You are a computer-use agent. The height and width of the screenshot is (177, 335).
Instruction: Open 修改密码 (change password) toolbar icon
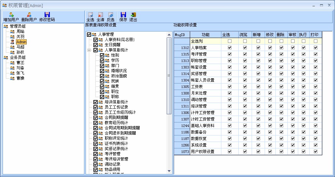(47, 15)
